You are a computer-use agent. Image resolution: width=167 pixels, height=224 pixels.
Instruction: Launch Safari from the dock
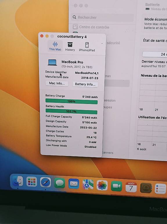(x=46, y=182)
